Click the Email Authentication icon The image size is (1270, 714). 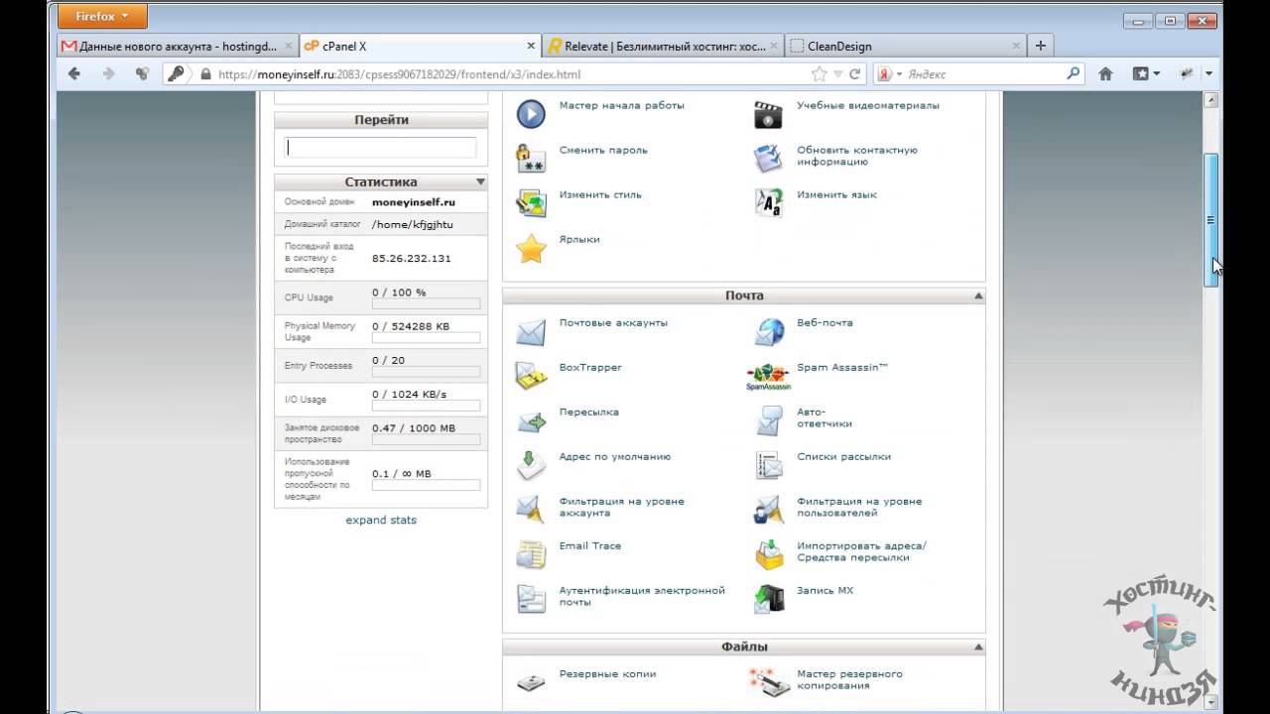pyautogui.click(x=531, y=599)
